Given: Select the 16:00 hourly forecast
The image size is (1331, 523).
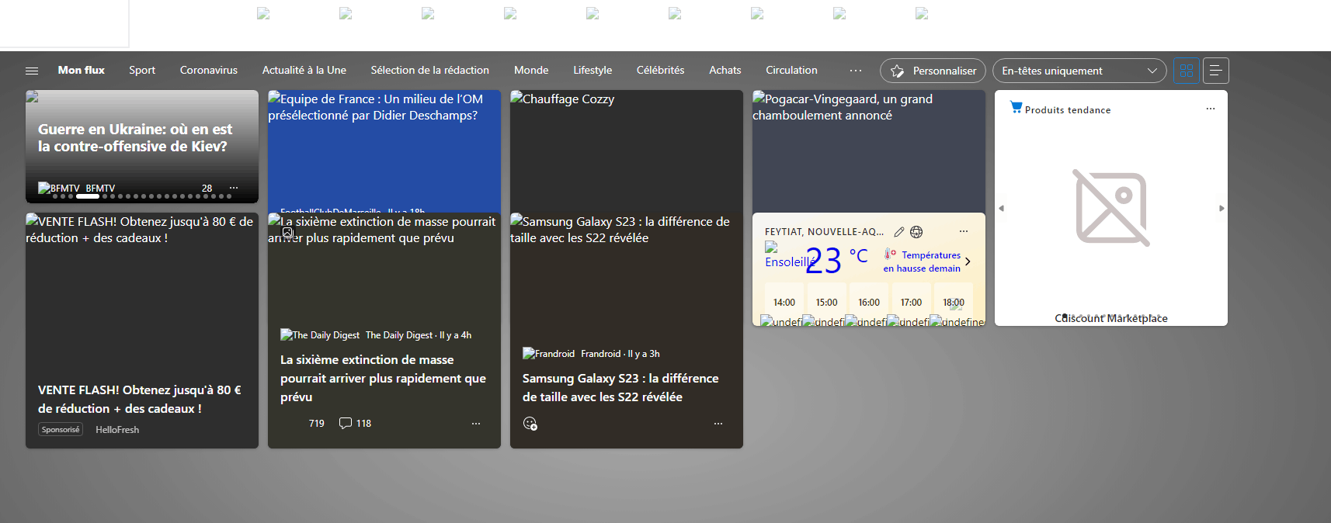Looking at the screenshot, I should 869,302.
